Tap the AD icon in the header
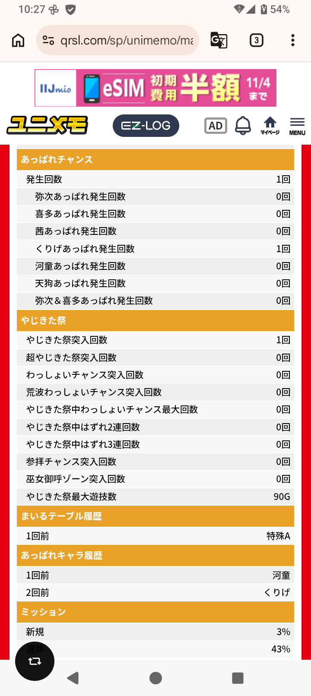Screen dimensions: 311x696 click(216, 126)
